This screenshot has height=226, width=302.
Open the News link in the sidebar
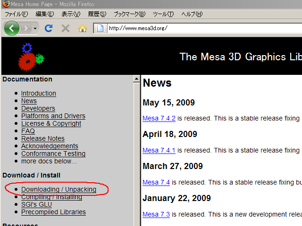coord(29,101)
